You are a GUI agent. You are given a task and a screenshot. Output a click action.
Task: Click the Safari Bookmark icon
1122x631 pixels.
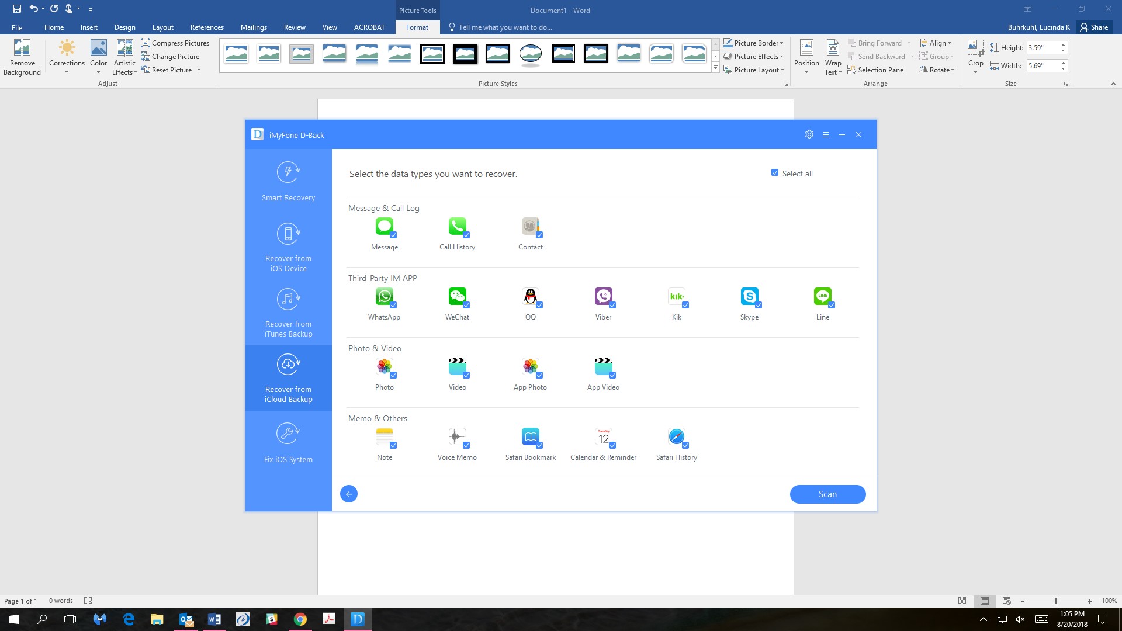[530, 437]
